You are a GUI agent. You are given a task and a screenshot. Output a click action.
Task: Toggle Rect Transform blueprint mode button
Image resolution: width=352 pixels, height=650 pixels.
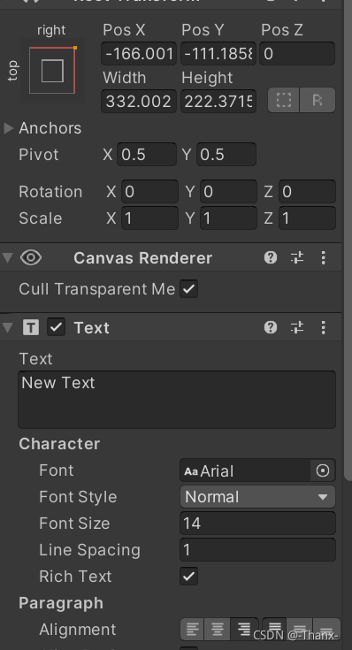(284, 100)
